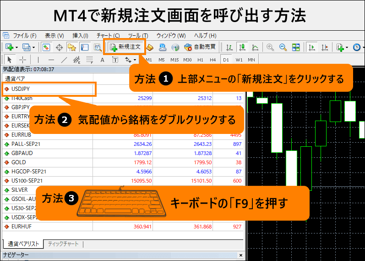This screenshot has height=261, width=365.
Task: Select the crosshair tool
Action: point(23,60)
